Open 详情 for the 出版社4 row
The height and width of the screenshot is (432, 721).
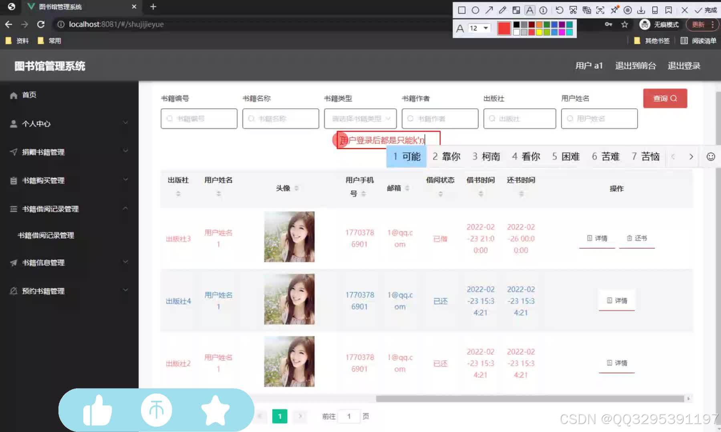(617, 301)
